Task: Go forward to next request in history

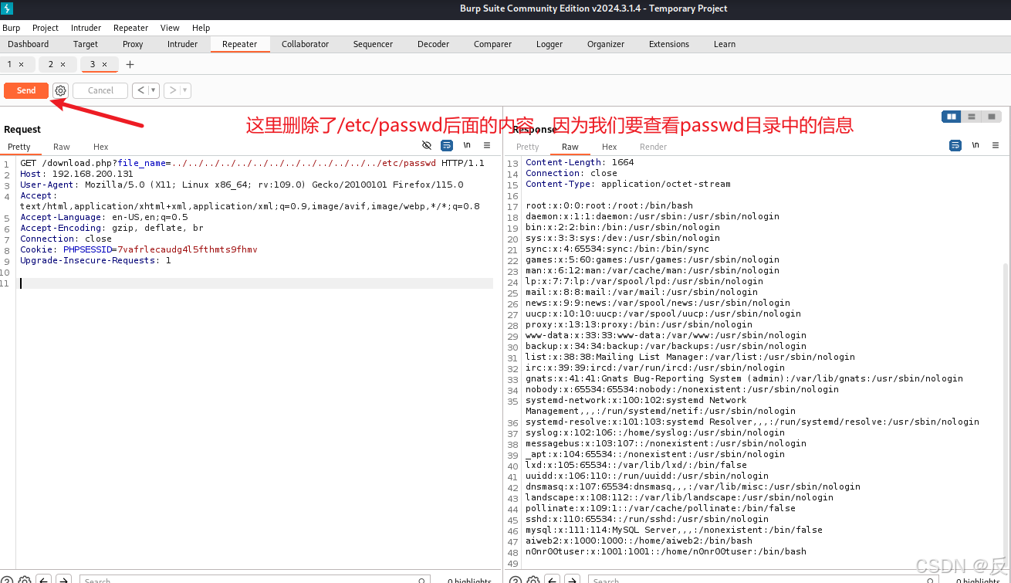Action: click(x=173, y=90)
